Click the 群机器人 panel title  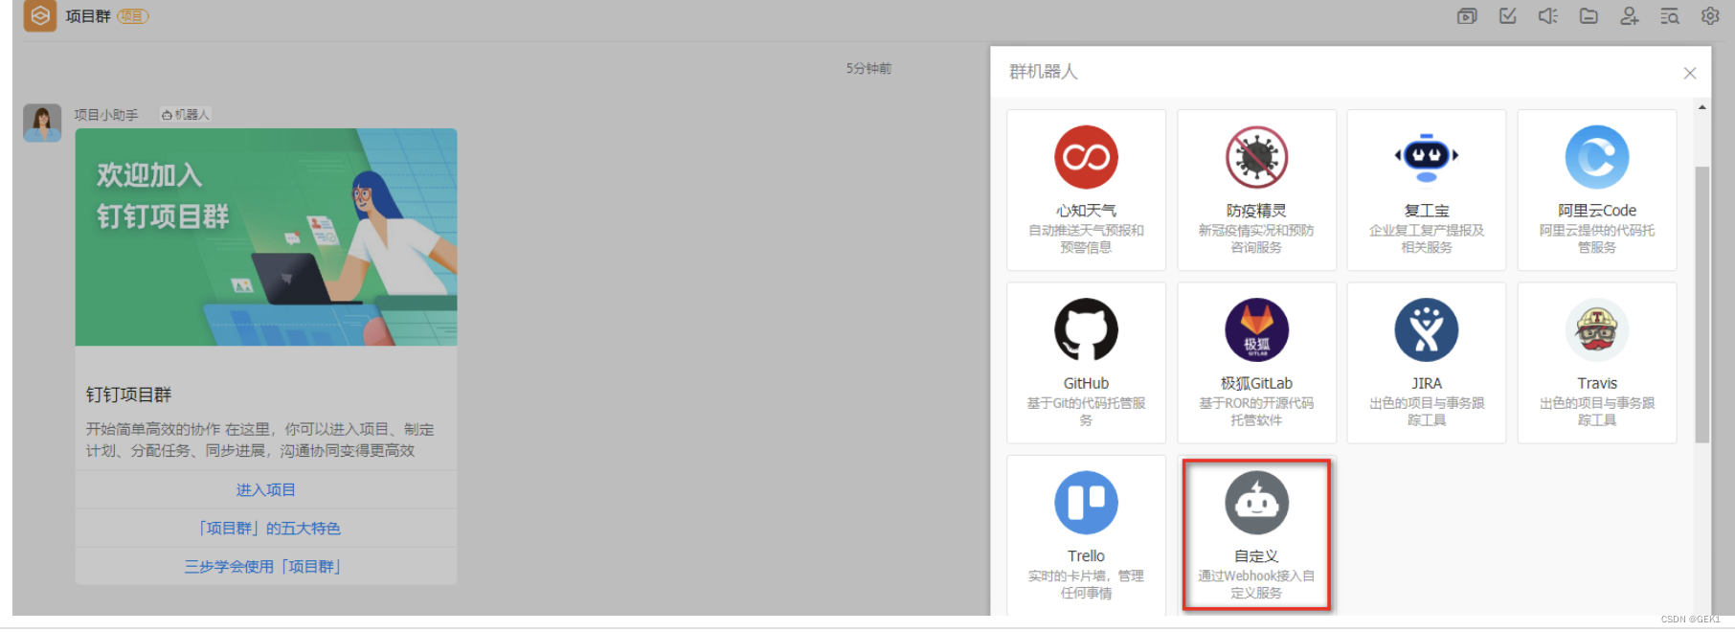1044,72
